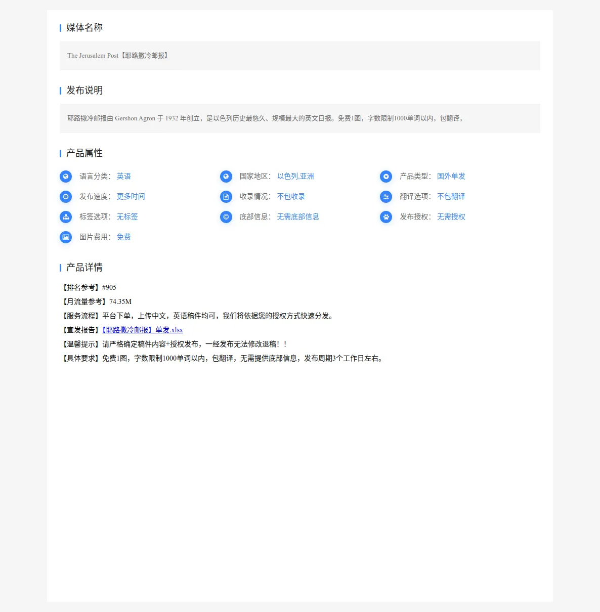
Task: Click the 国家地区 label
Action: [255, 176]
